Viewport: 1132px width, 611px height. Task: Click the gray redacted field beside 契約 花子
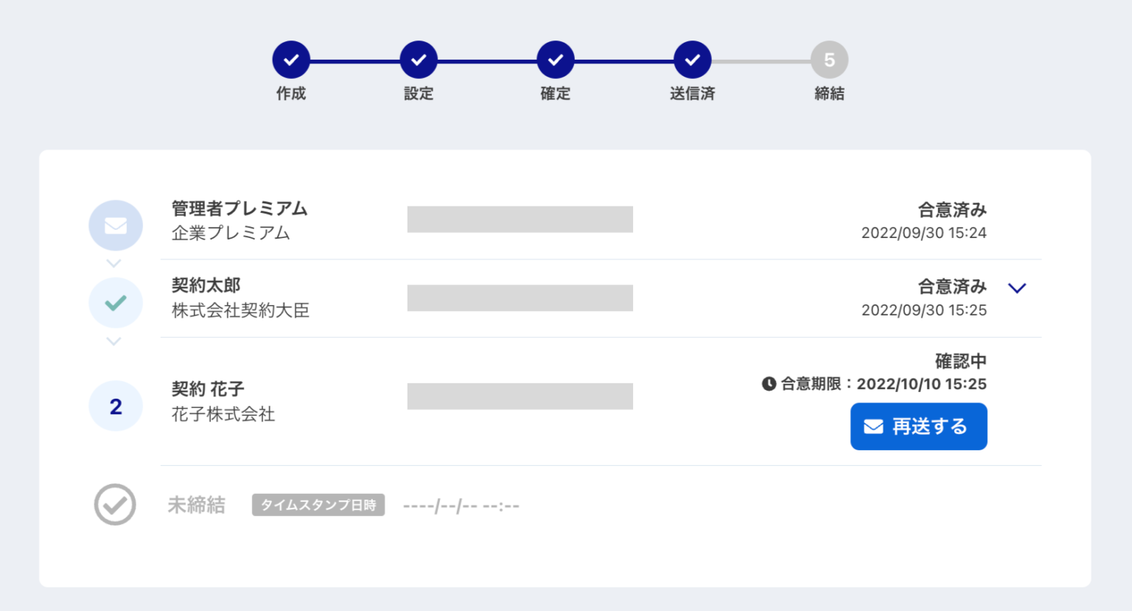coord(520,397)
